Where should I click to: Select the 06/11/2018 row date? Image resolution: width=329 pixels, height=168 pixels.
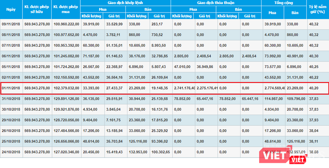pos(11,56)
